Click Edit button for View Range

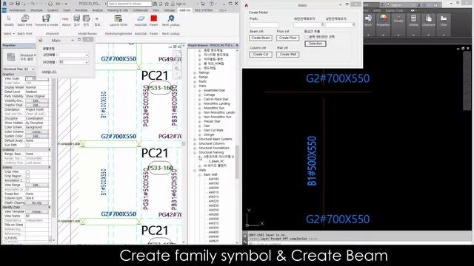(x=37, y=185)
